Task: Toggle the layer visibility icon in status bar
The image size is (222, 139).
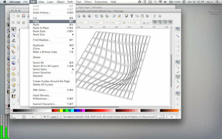Action: [x=45, y=117]
